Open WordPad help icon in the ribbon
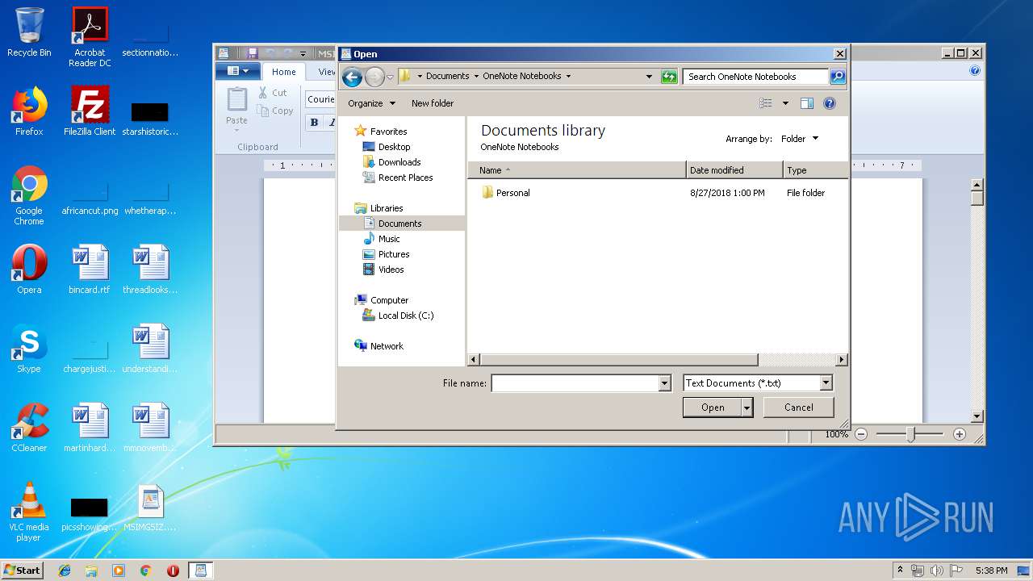The image size is (1033, 581). pyautogui.click(x=975, y=71)
